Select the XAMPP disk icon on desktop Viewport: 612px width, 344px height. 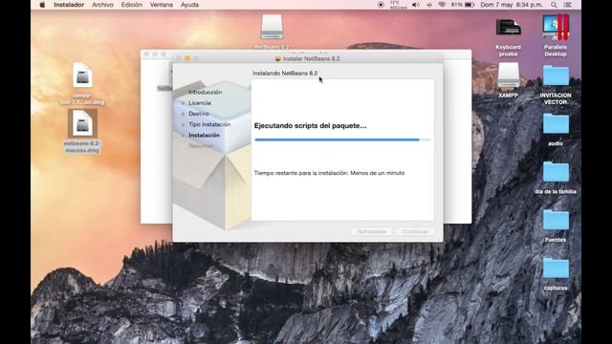pyautogui.click(x=508, y=75)
